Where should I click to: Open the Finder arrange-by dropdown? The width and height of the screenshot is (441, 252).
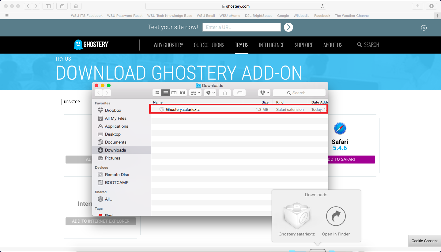click(x=195, y=93)
